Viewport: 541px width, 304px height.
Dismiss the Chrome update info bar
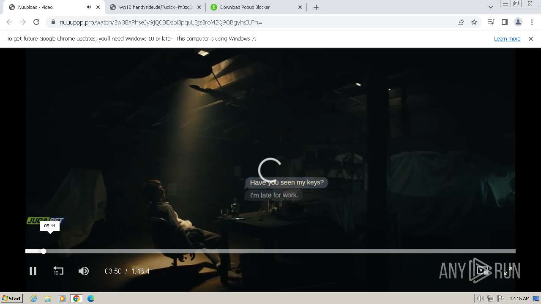click(x=531, y=38)
